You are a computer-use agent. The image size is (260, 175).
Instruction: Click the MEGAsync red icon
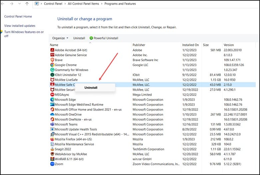52,95
